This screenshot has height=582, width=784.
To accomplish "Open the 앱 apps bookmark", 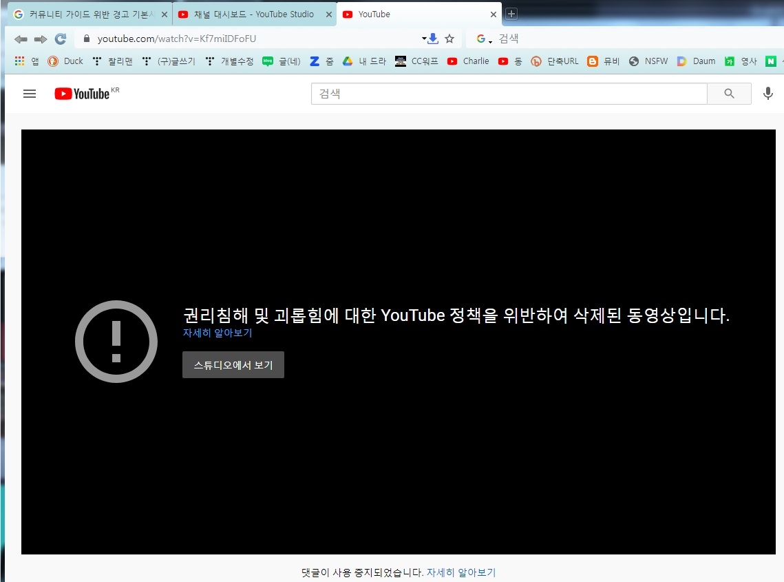I will (26, 61).
